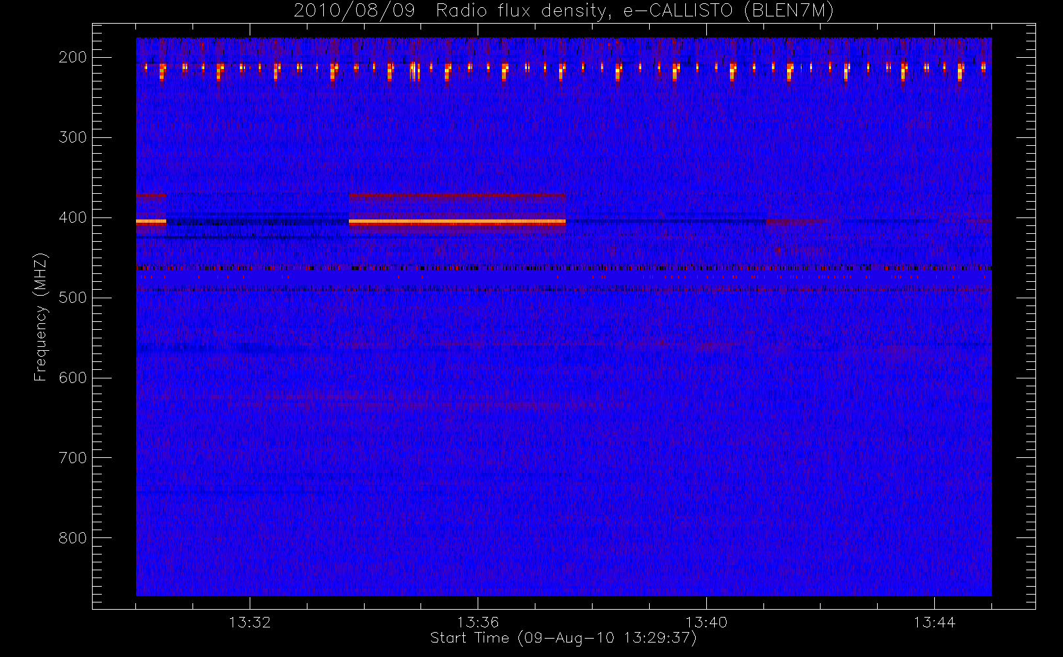Viewport: 1063px width, 657px height.
Task: Select the 13:44 time tick label
Action: tap(934, 622)
